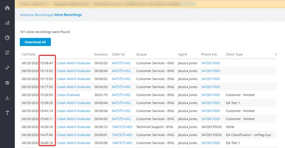This screenshot has height=148, width=285.
Task: Click the Caller Id column header
Action: pyautogui.click(x=118, y=55)
